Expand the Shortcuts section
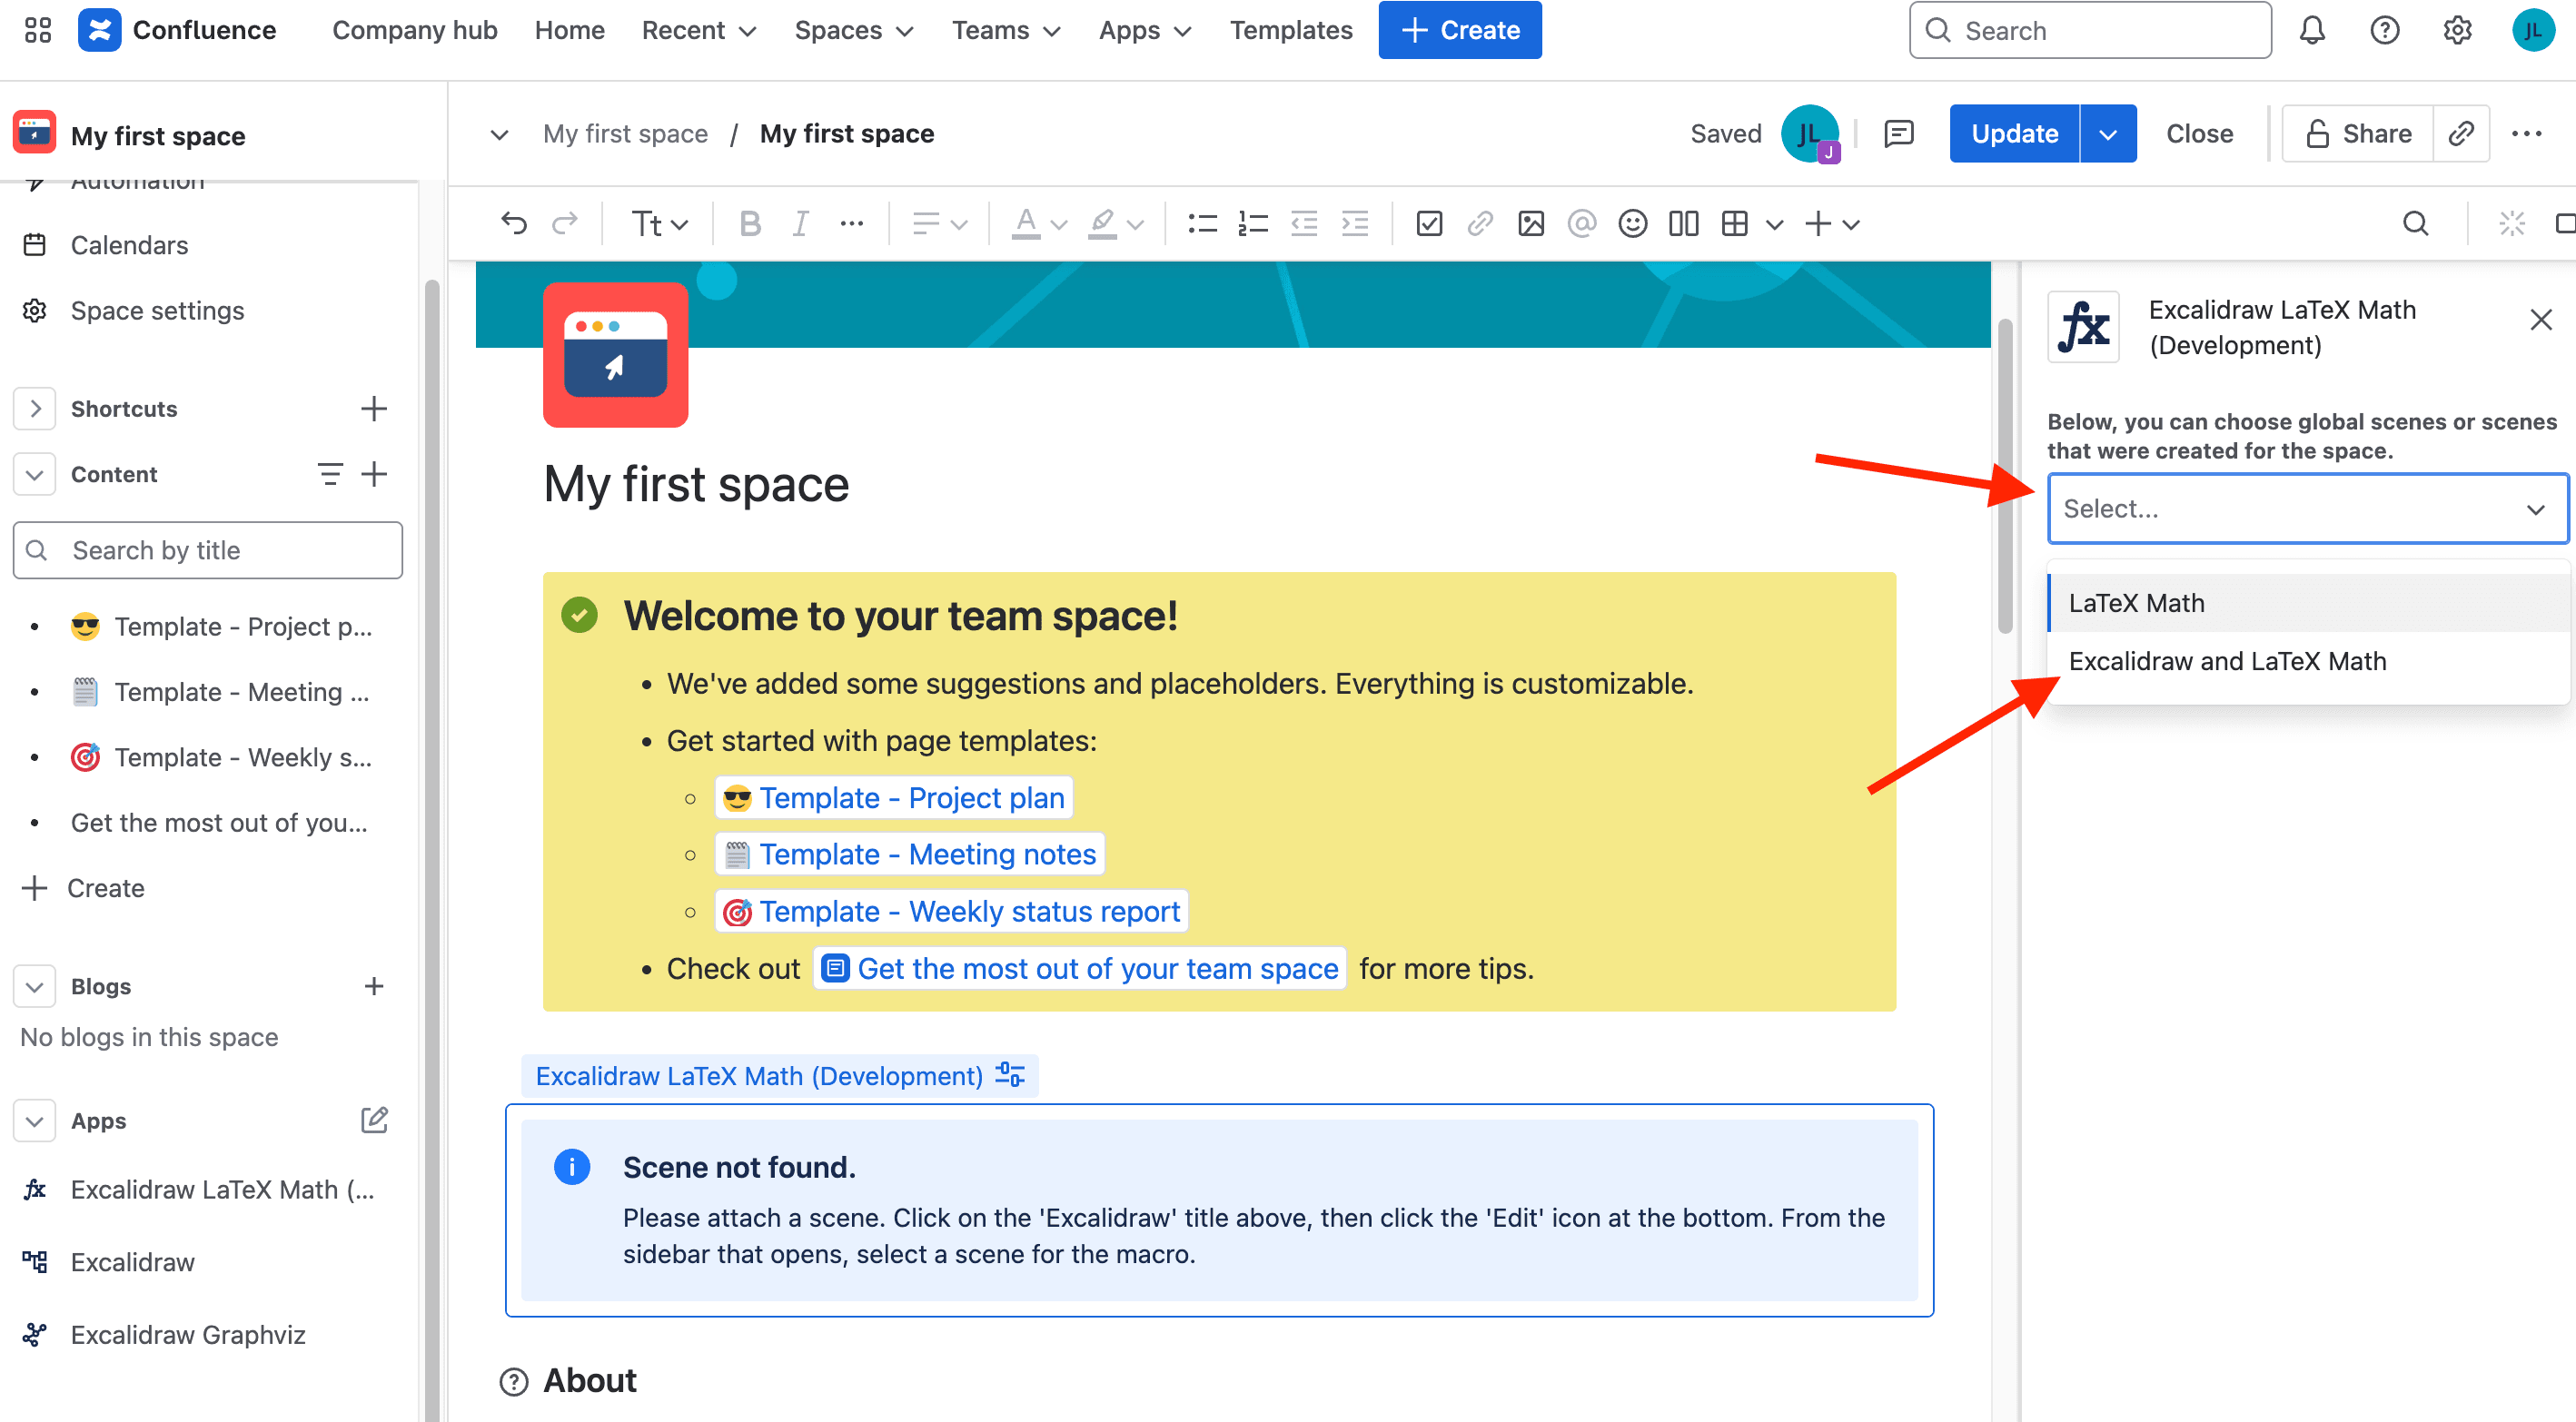Viewport: 2576px width, 1422px height. (x=35, y=408)
